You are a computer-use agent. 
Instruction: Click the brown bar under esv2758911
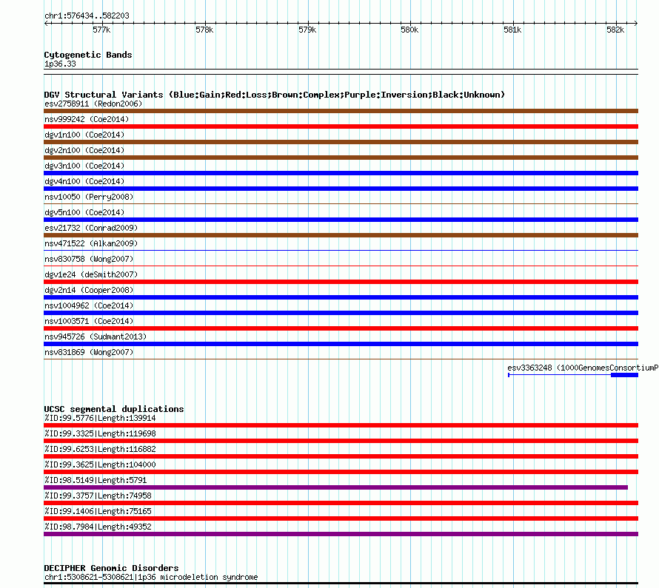(x=341, y=111)
